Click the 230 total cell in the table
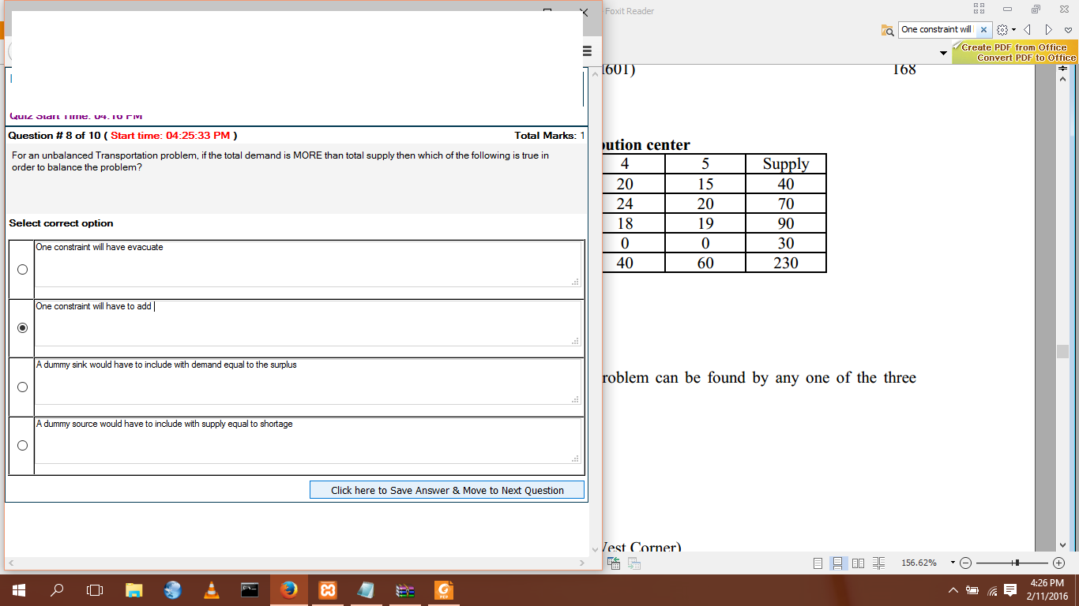This screenshot has width=1079, height=606. (x=786, y=263)
